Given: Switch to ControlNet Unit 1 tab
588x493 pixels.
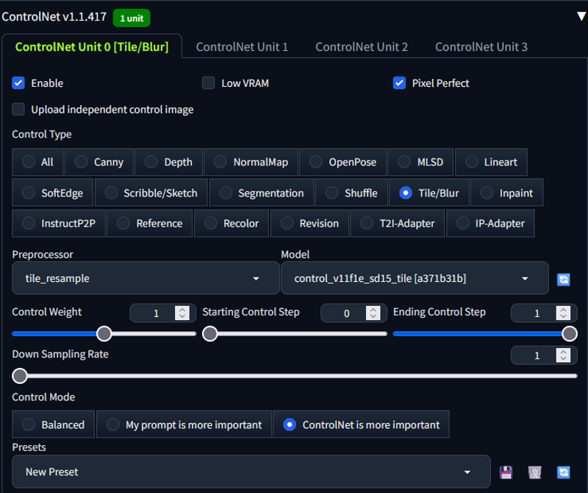Looking at the screenshot, I should coord(242,47).
